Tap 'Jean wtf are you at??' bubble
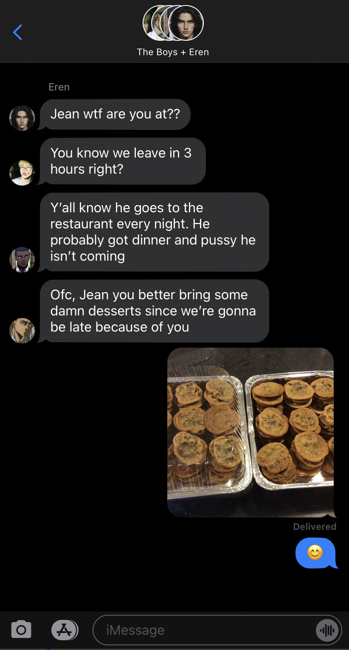Viewport: 349px width, 650px height. [x=115, y=114]
